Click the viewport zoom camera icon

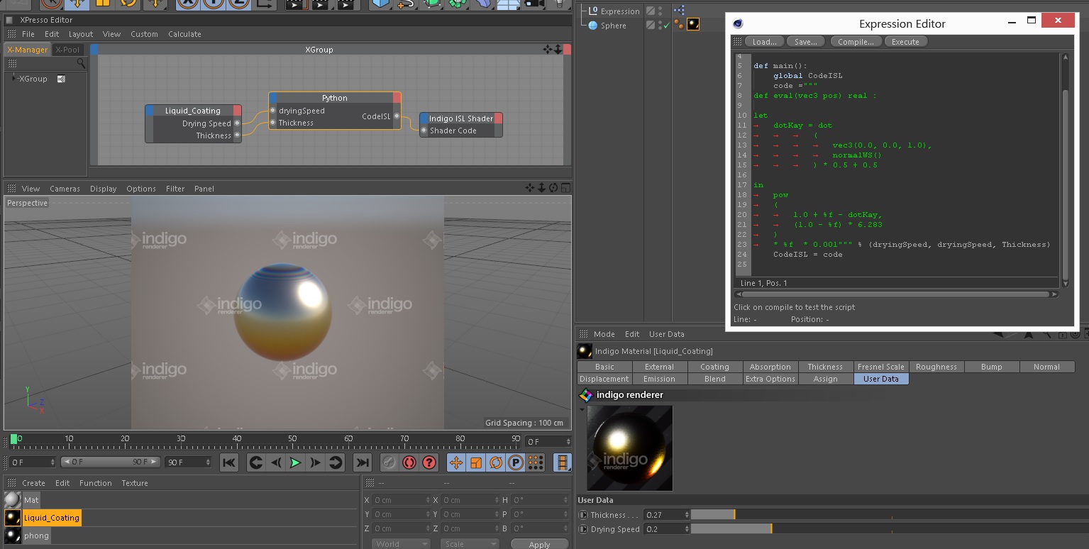click(541, 188)
